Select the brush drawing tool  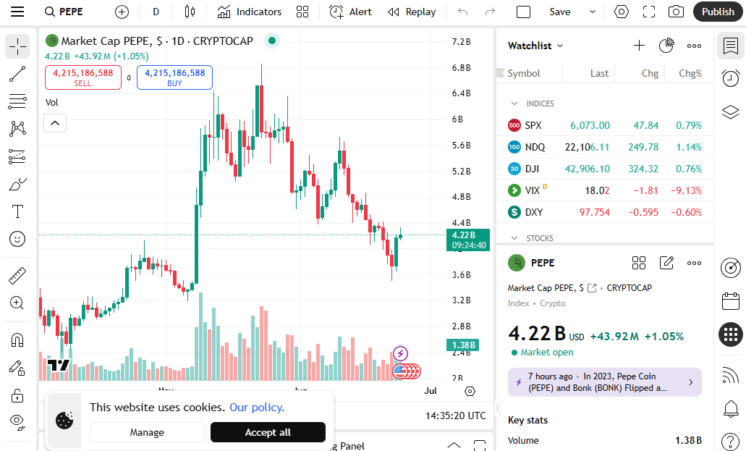(17, 184)
